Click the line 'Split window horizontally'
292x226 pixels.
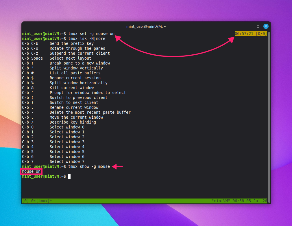79,83
